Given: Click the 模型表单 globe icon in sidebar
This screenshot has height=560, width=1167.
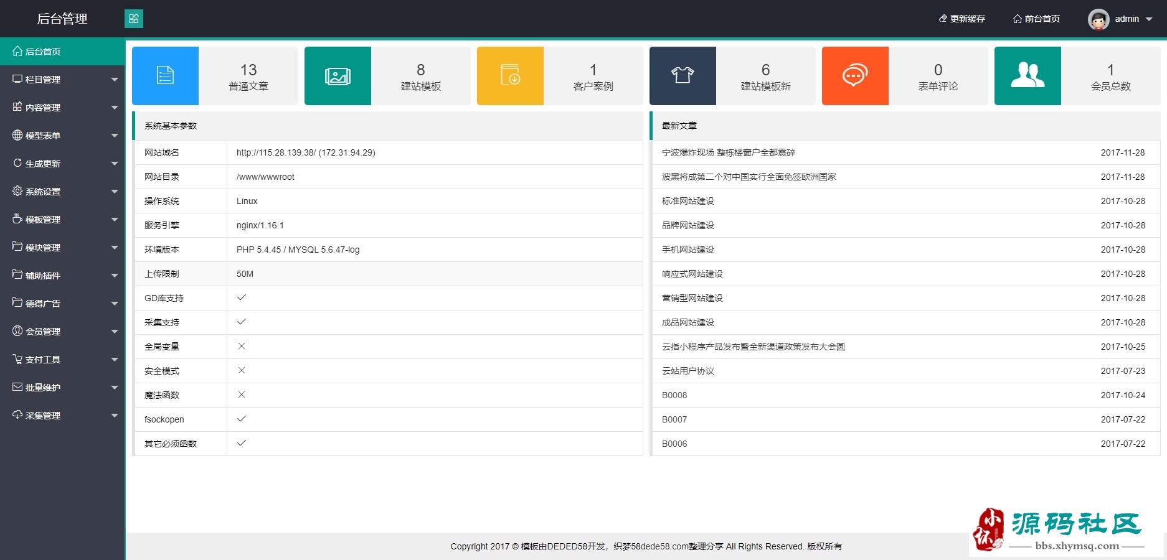Looking at the screenshot, I should (x=17, y=135).
